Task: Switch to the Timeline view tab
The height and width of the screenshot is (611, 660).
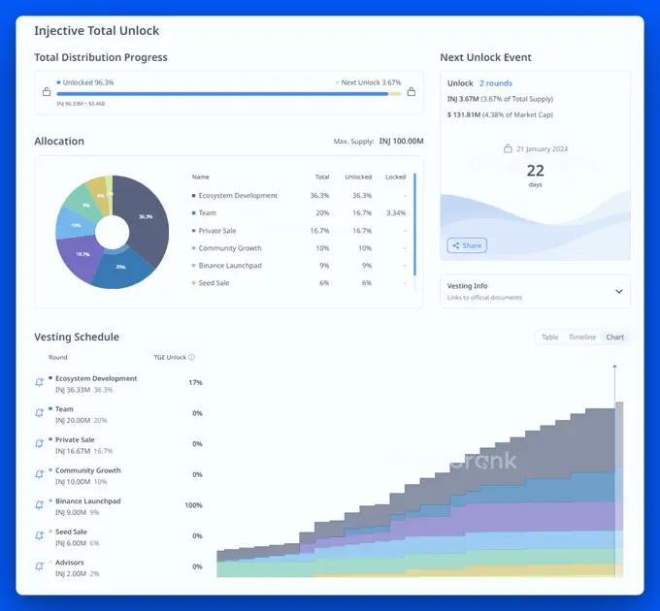Action: click(x=582, y=337)
